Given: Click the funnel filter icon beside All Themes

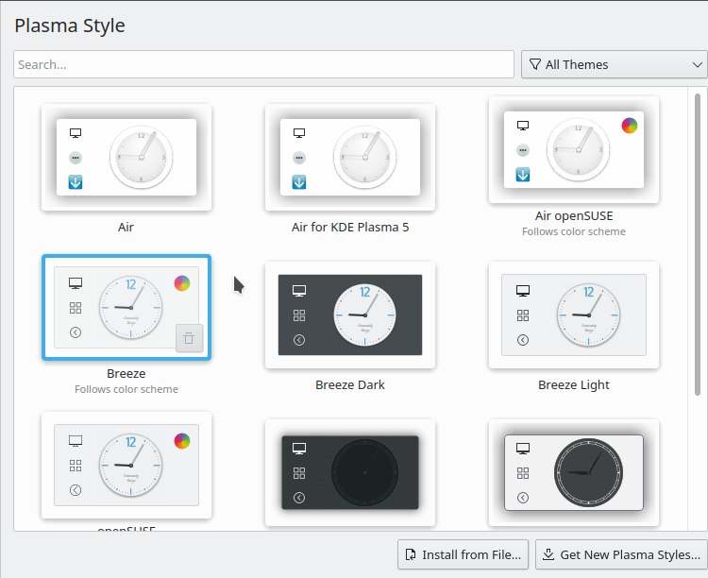Looking at the screenshot, I should tap(535, 64).
